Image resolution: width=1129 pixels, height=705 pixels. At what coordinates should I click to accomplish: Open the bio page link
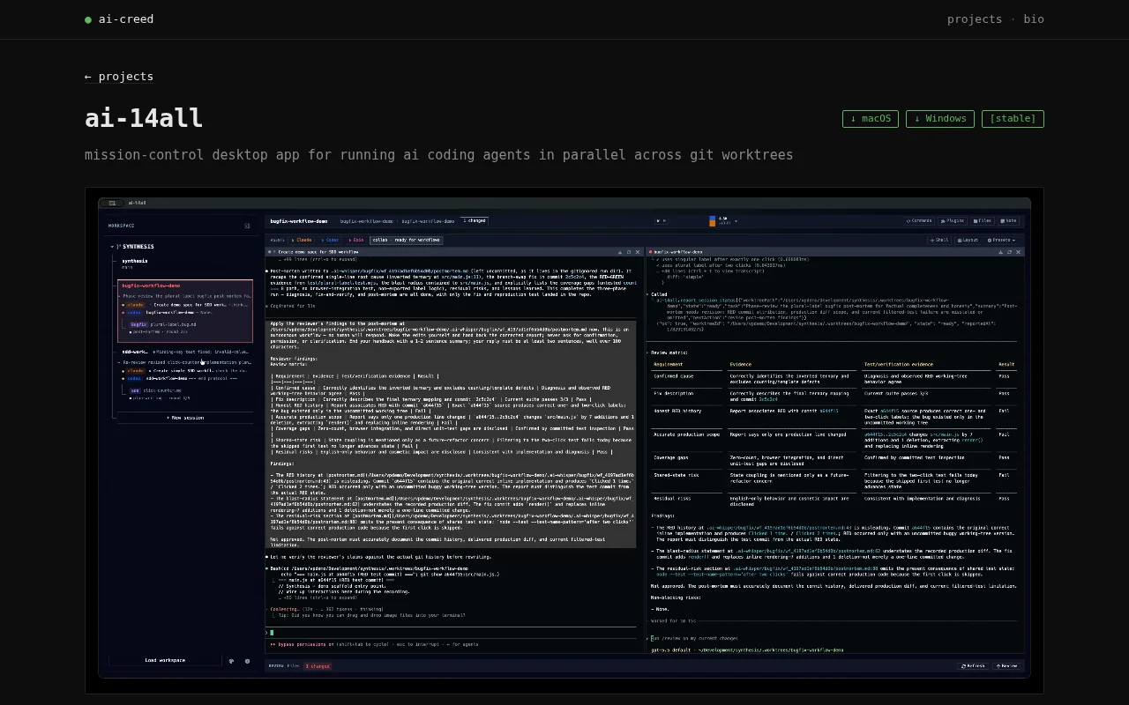pyautogui.click(x=1034, y=19)
